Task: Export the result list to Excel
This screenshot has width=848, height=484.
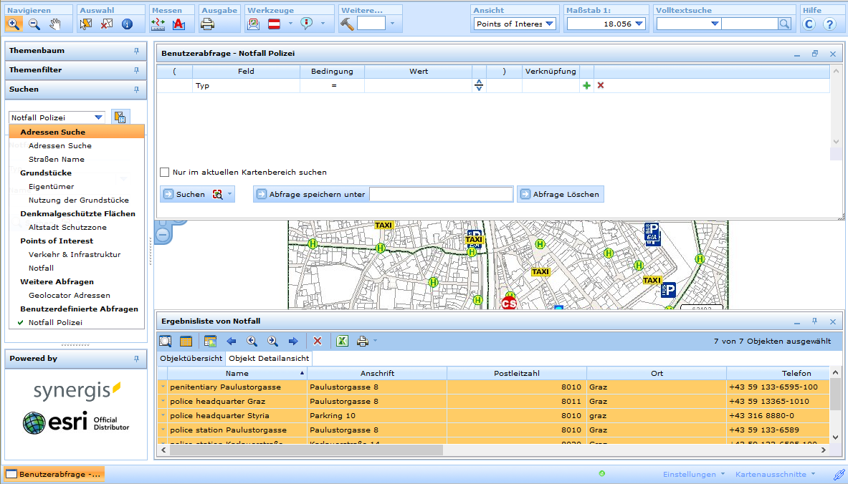Action: [x=342, y=341]
